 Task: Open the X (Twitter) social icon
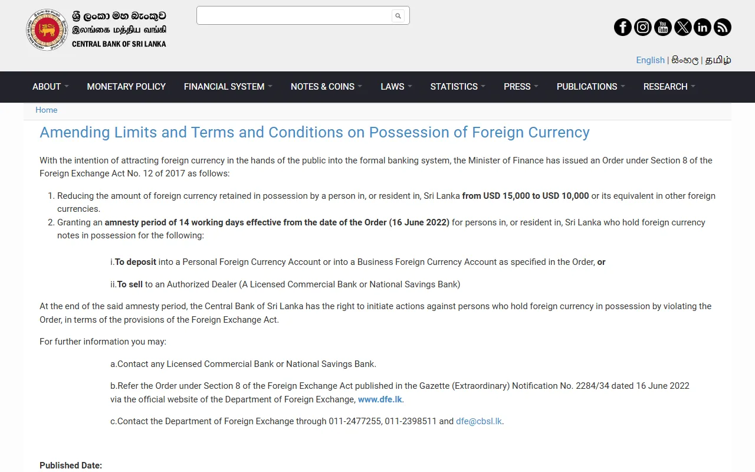pos(683,27)
